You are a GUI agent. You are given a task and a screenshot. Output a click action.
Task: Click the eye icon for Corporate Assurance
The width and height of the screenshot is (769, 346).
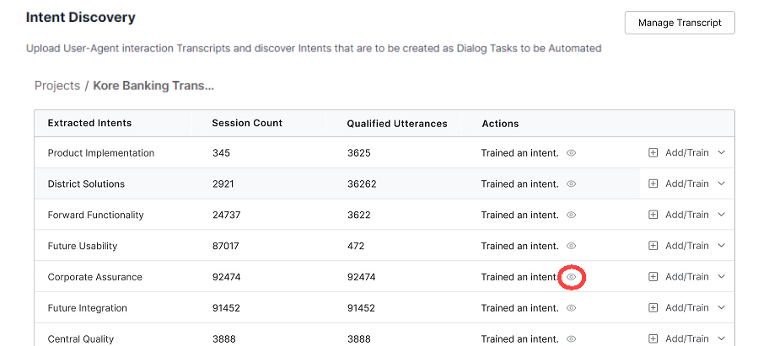click(571, 277)
